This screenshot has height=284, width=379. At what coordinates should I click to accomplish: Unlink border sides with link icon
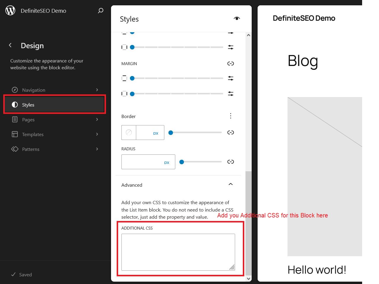coord(231,133)
